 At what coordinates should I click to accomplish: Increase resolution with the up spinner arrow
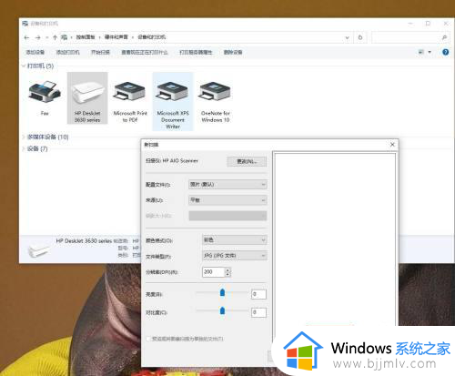[228, 269]
